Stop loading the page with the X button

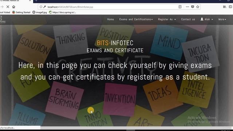coord(8,7)
